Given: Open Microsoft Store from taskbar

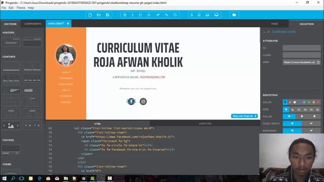Looking at the screenshot, I should (x=48, y=178).
